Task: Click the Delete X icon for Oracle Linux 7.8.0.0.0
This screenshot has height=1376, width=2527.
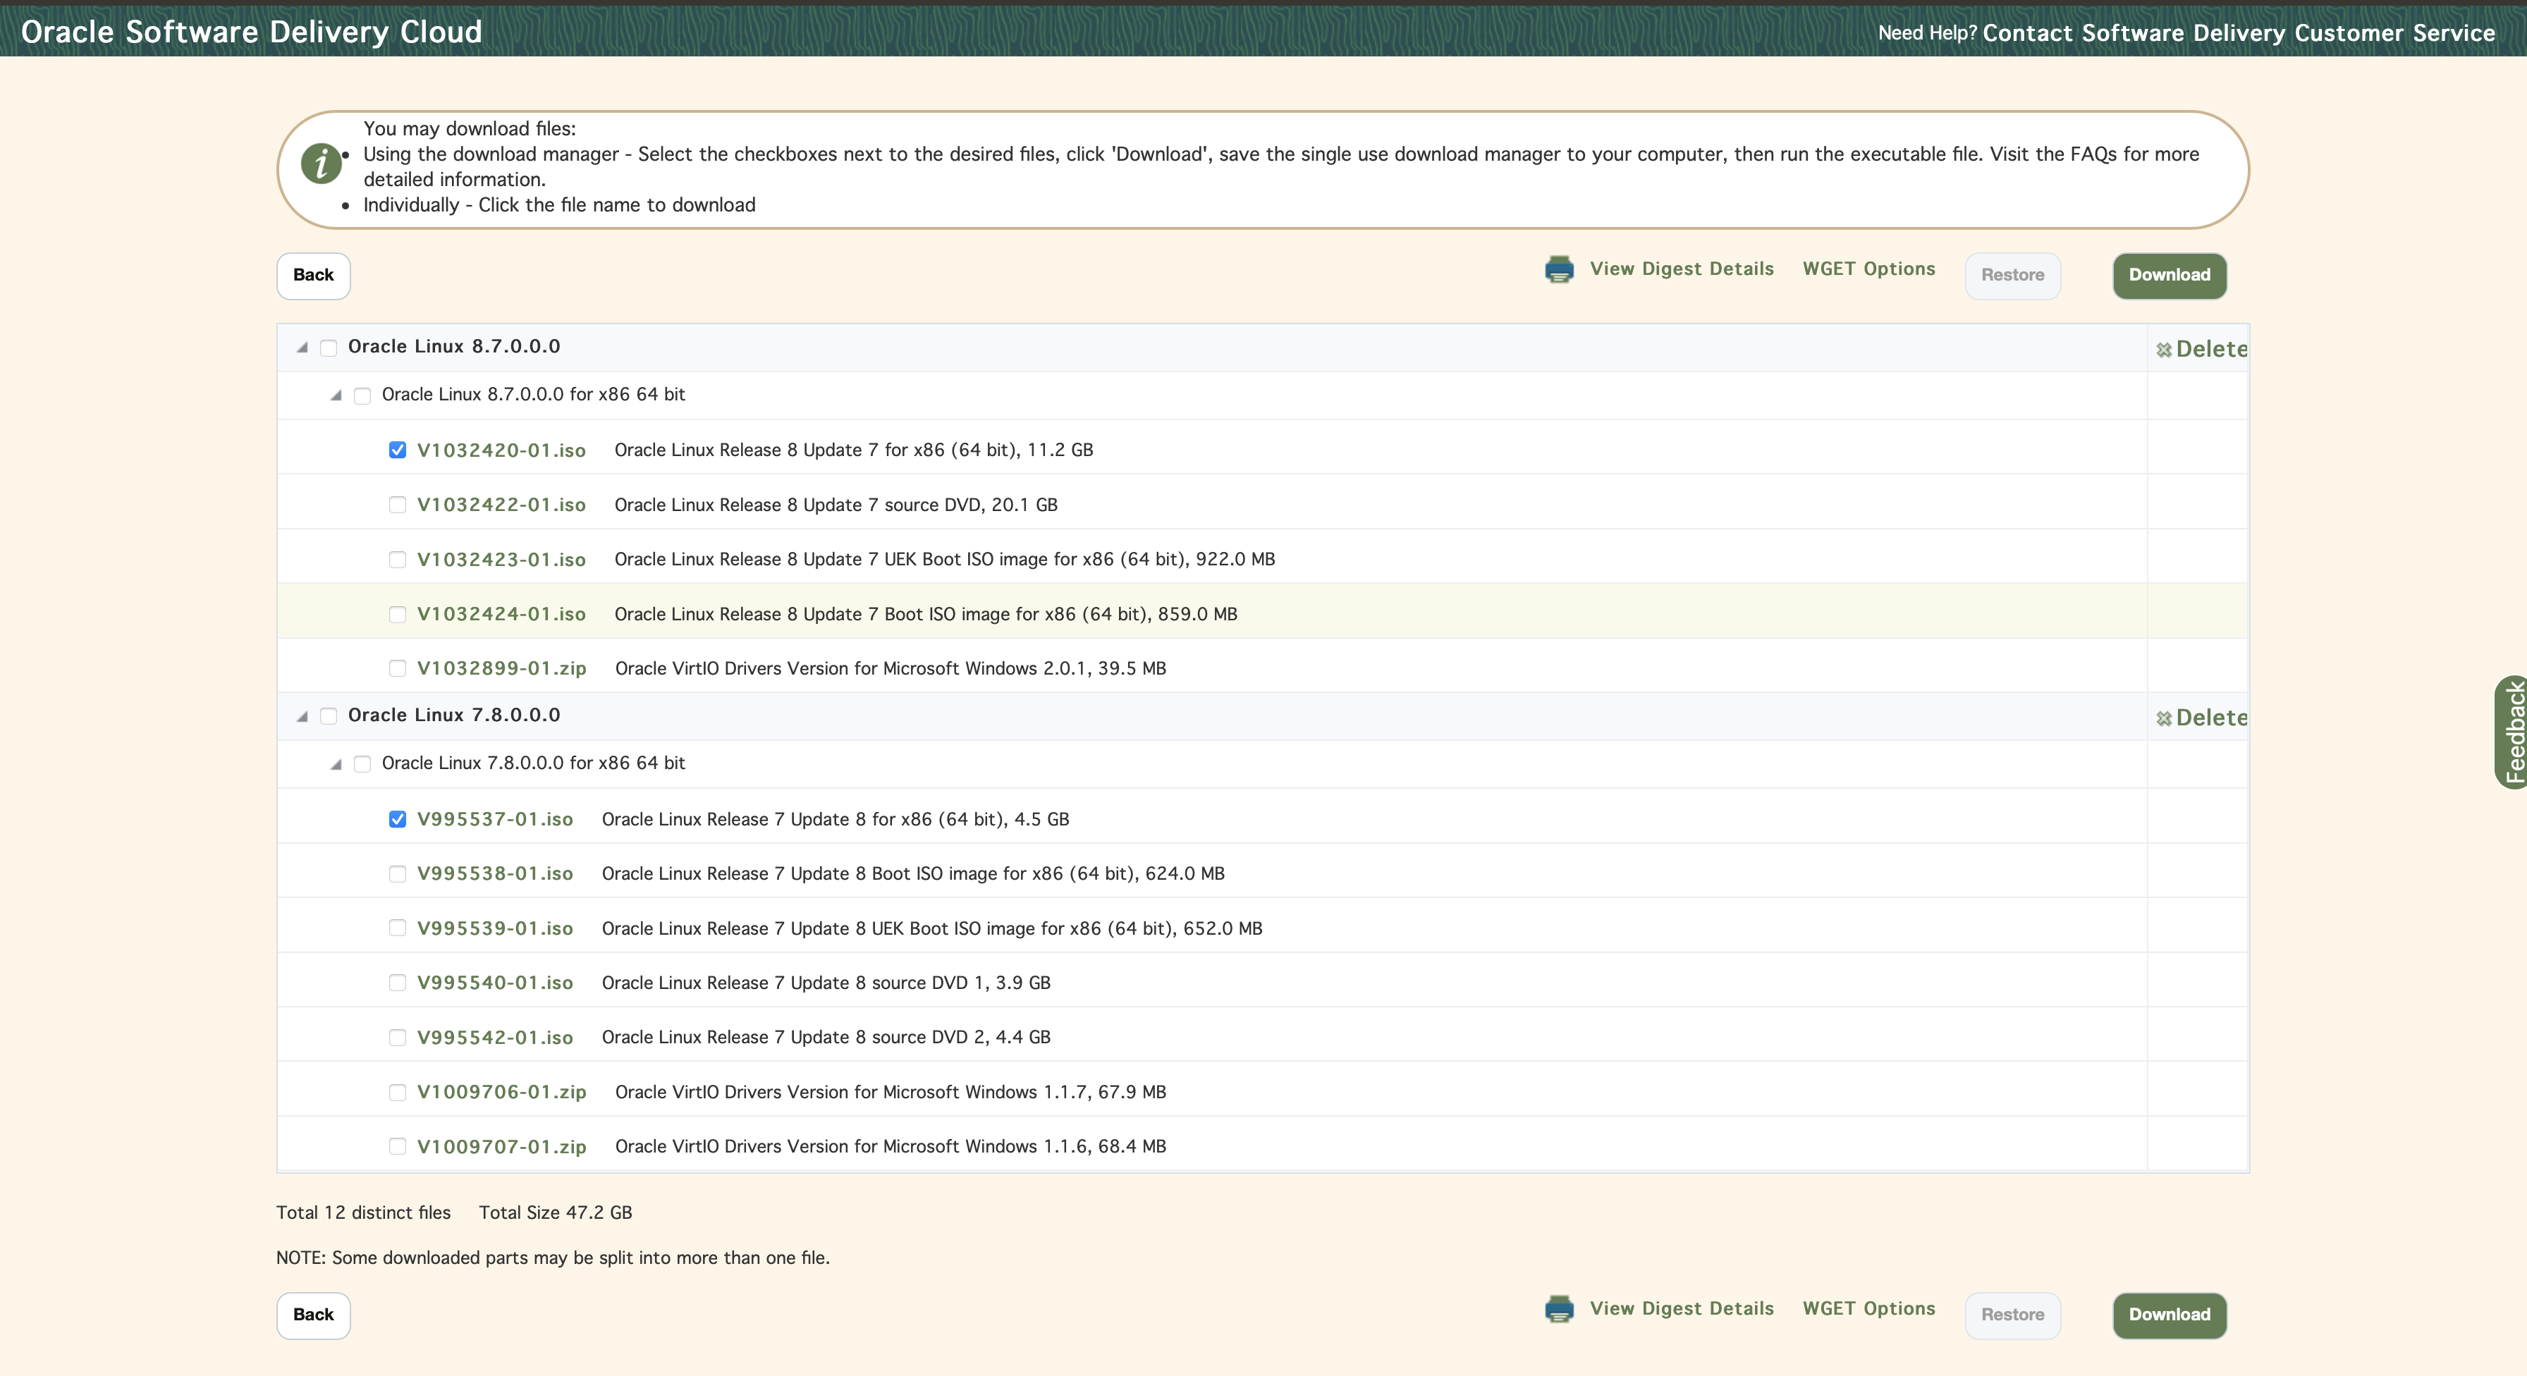Action: pos(2163,719)
